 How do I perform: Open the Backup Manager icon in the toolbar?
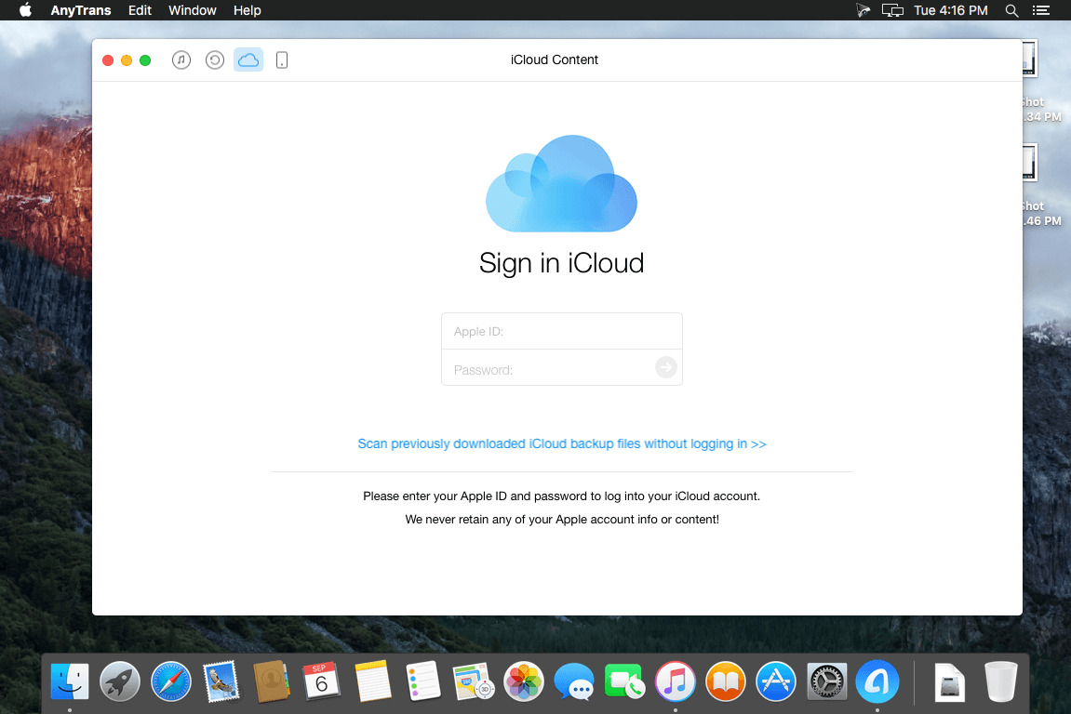coord(214,59)
